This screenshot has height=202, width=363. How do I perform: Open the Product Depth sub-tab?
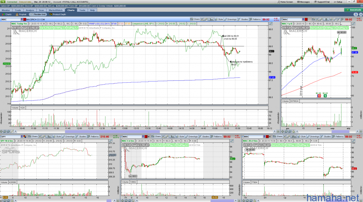pos(57,14)
